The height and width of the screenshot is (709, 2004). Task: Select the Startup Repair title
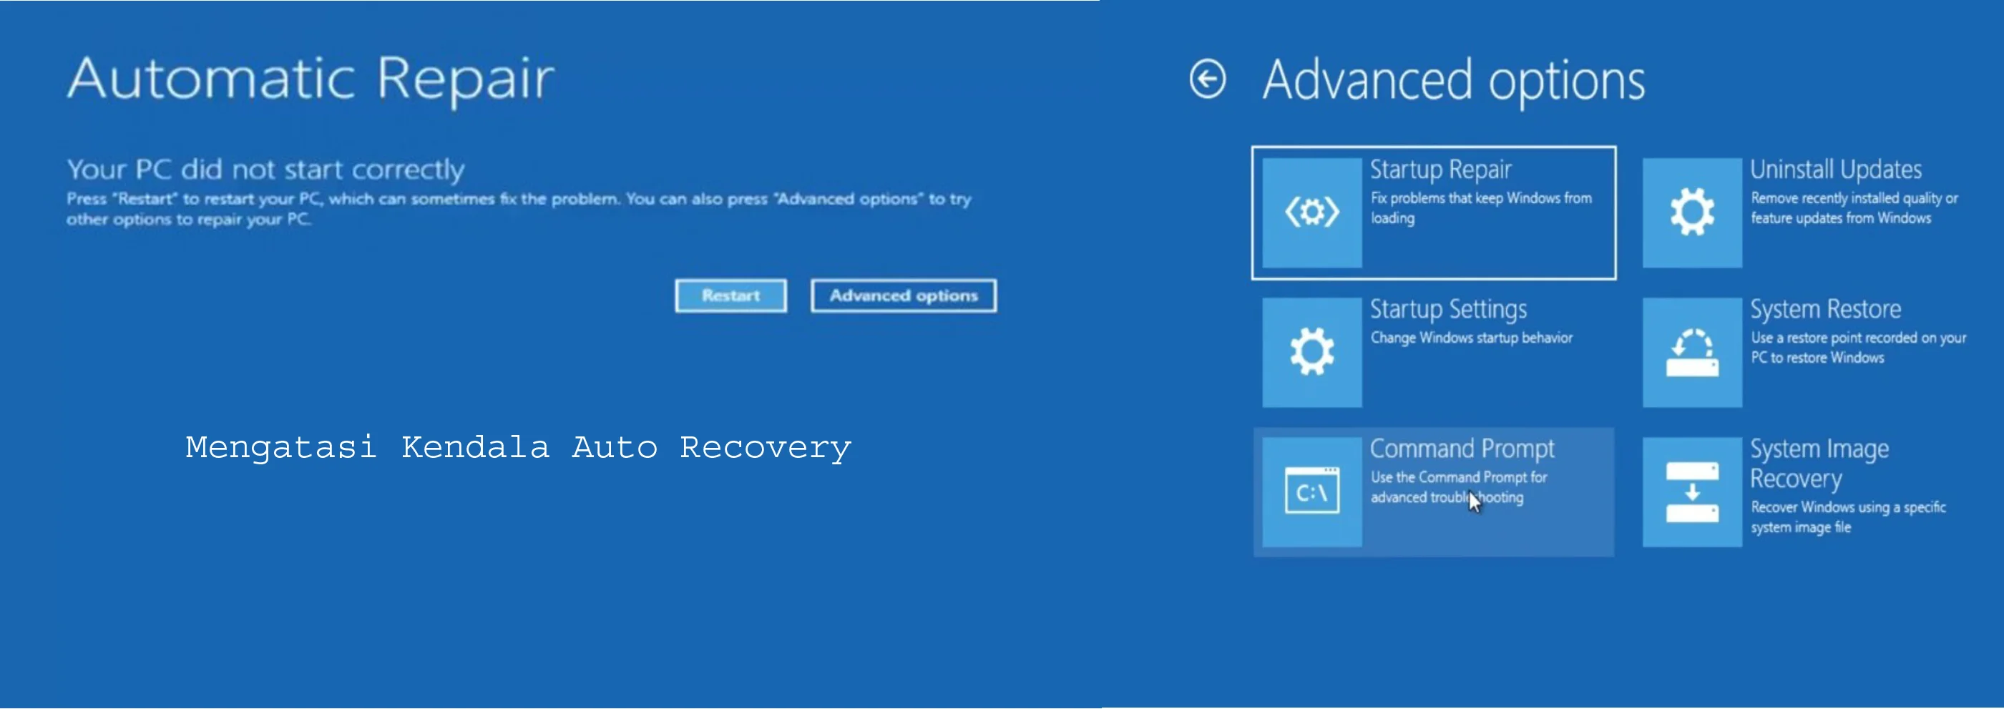point(1441,170)
